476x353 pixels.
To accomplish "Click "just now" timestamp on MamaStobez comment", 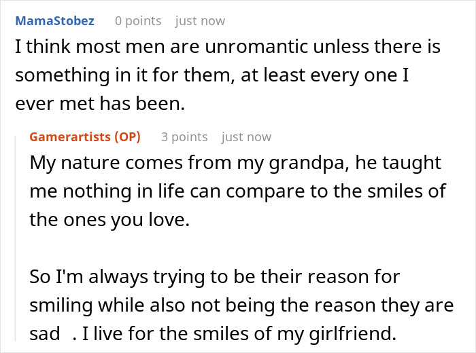I will click(x=200, y=21).
